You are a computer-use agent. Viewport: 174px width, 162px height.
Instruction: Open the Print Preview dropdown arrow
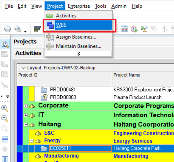(25, 32)
